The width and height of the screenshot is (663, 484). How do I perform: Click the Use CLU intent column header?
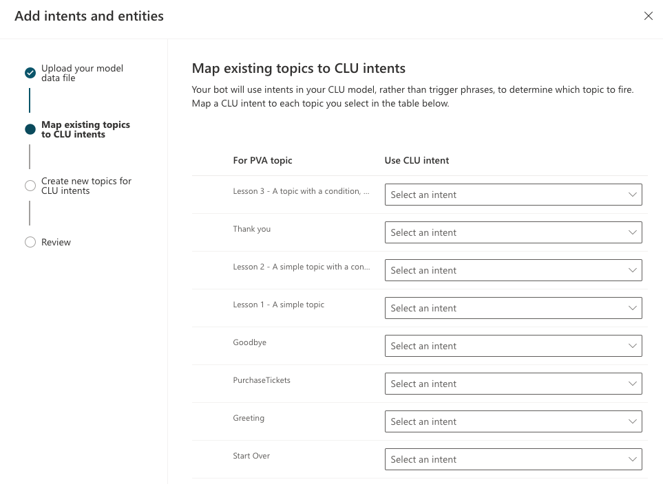coord(417,160)
